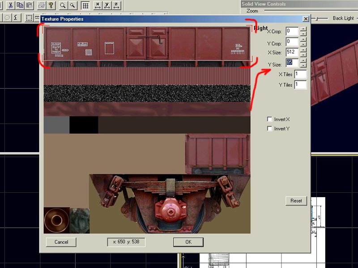
Task: Open Help via question mark icon
Action: point(51,5)
